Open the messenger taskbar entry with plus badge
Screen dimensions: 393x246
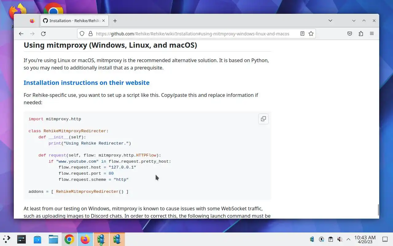click(101, 239)
